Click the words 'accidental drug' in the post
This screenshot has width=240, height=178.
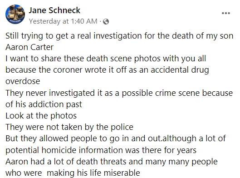(x=180, y=70)
